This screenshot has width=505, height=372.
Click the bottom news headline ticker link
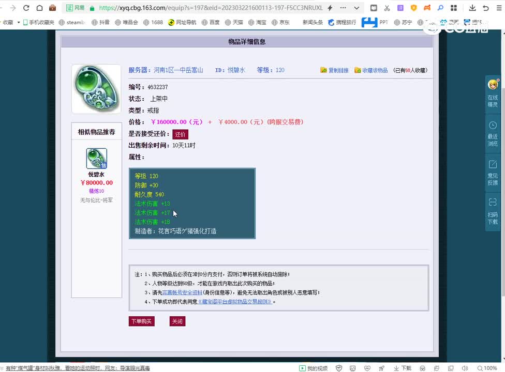tap(78, 368)
